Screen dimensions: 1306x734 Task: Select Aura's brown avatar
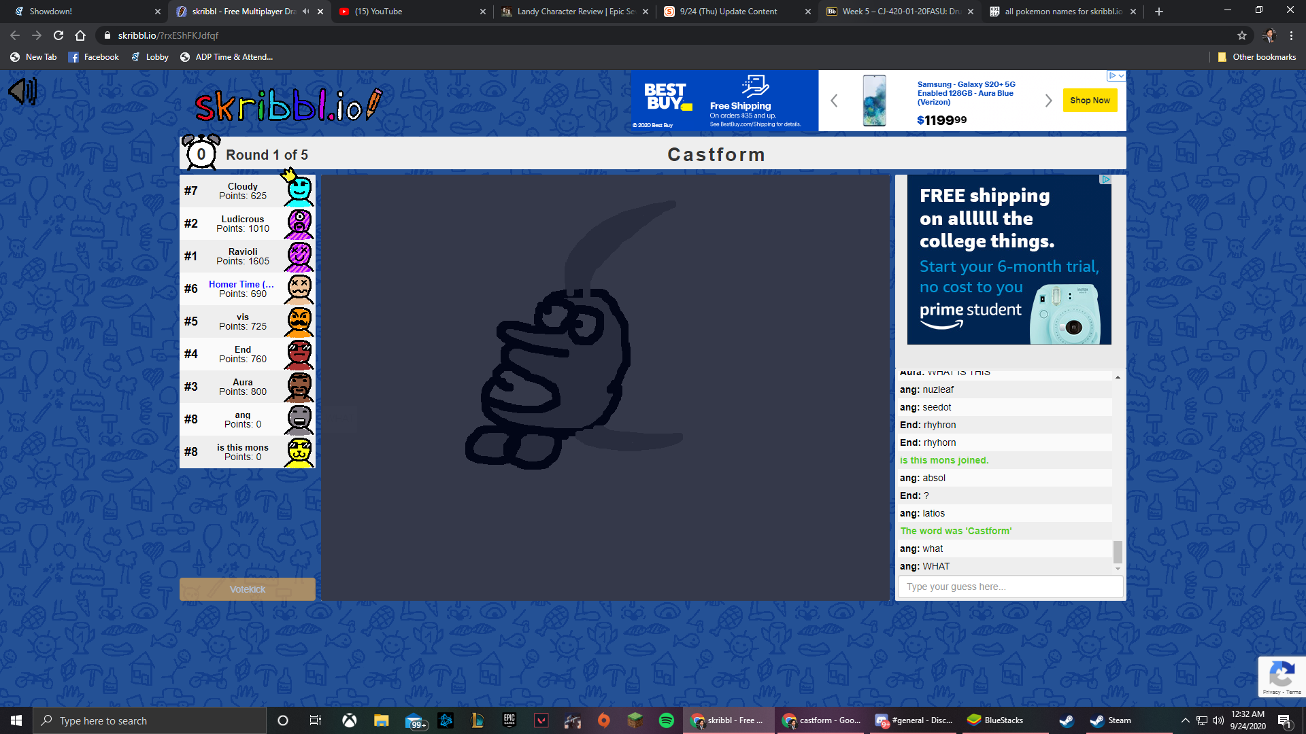(x=299, y=387)
